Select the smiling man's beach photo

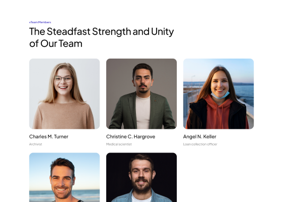[x=65, y=177]
